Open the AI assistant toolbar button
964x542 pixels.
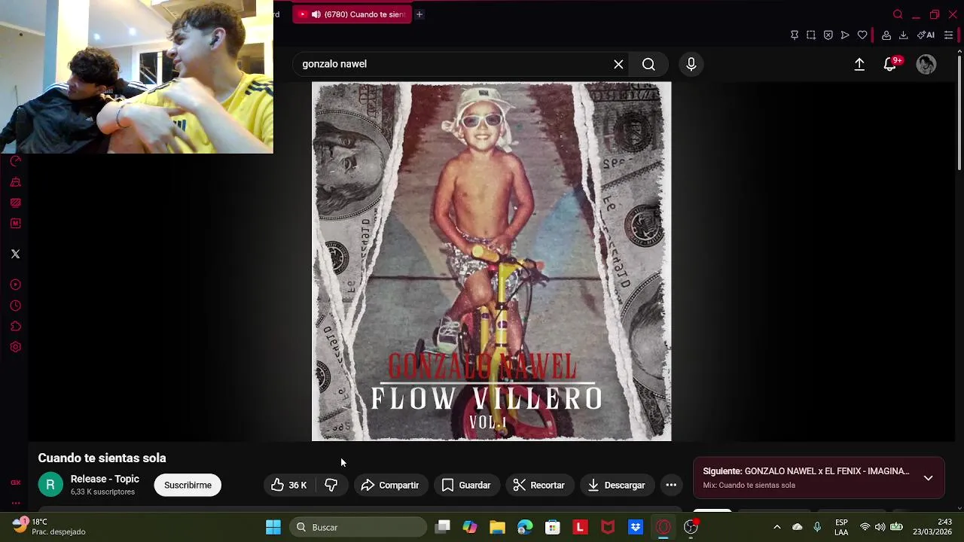click(926, 35)
